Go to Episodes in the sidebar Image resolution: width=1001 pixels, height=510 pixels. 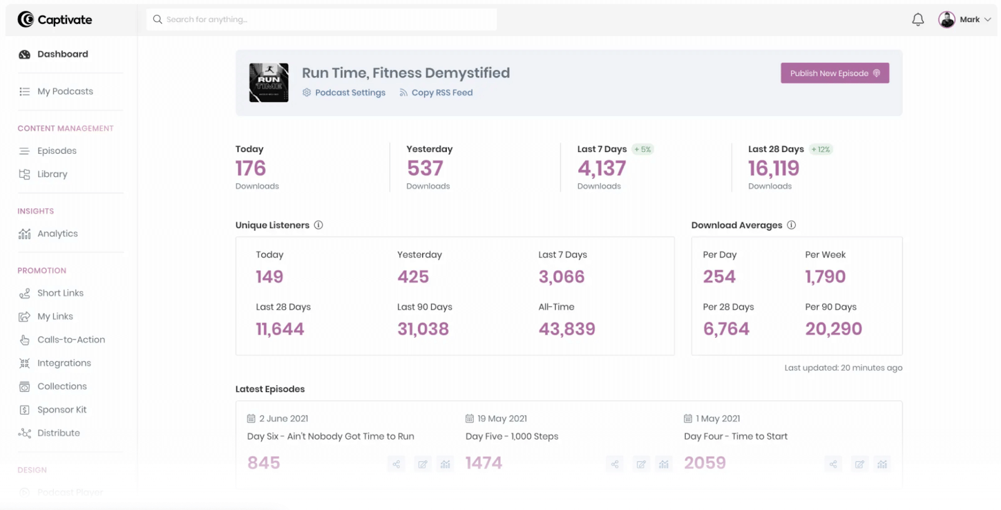[x=57, y=151]
